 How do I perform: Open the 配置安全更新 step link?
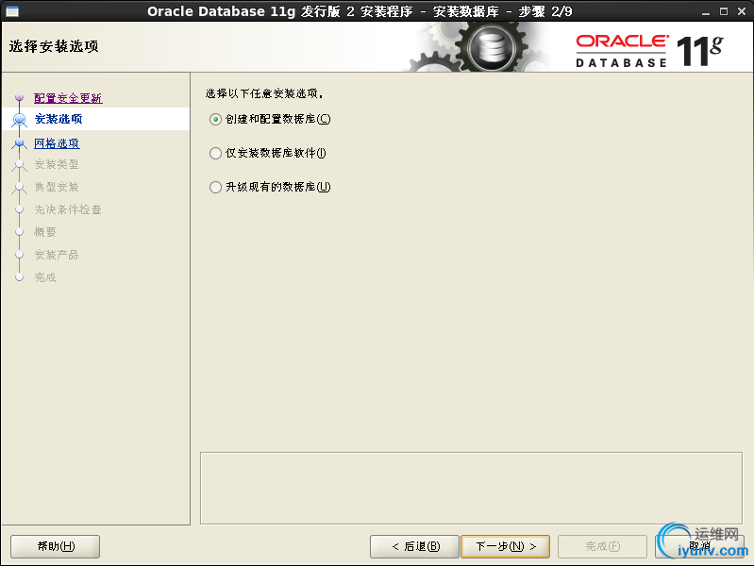point(68,98)
